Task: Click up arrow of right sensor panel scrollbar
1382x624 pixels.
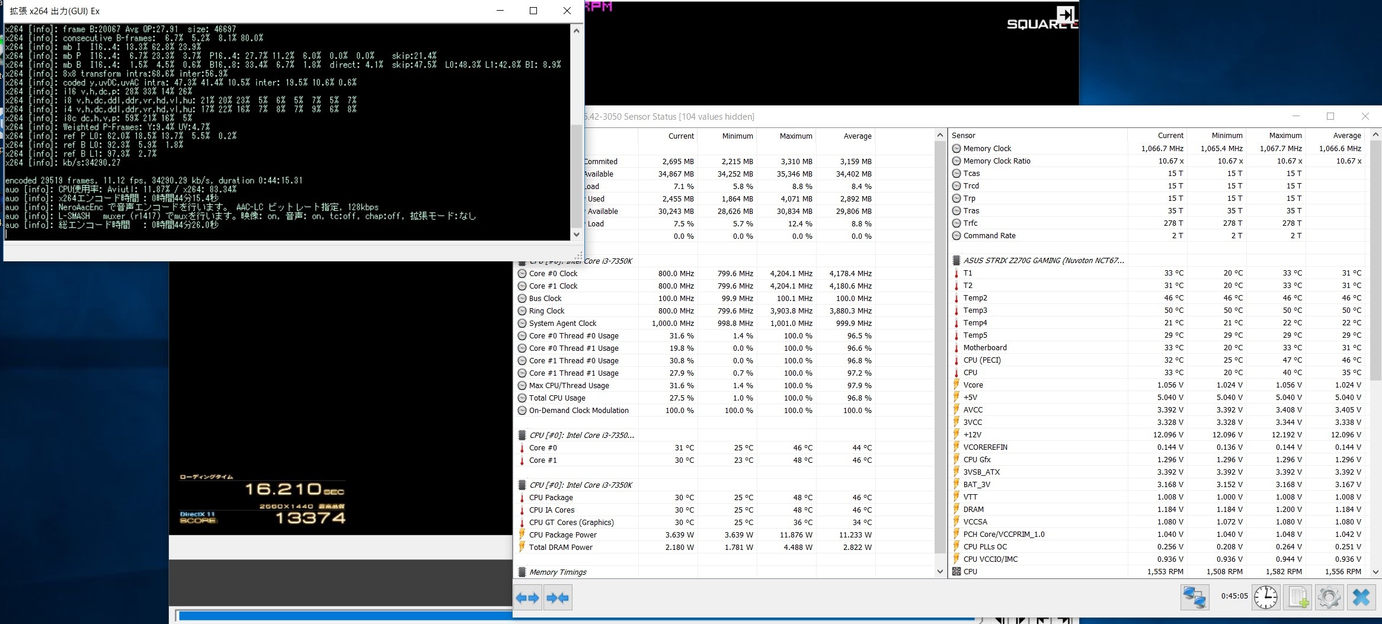Action: [x=1376, y=135]
